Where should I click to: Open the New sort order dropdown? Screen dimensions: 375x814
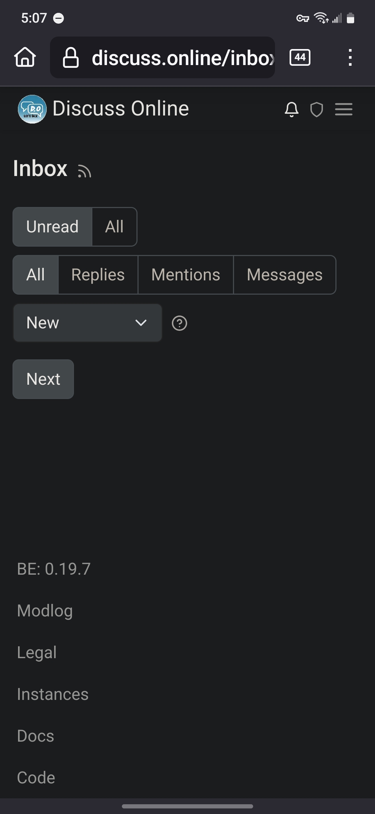(x=87, y=323)
